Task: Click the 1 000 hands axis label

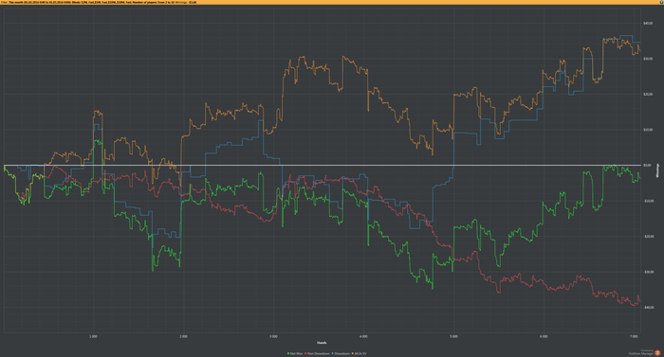Action: [94, 337]
